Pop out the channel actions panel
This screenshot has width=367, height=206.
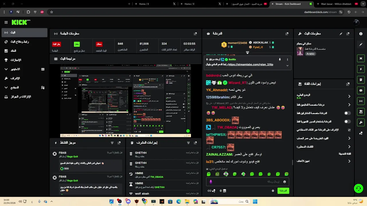pyautogui.click(x=348, y=84)
